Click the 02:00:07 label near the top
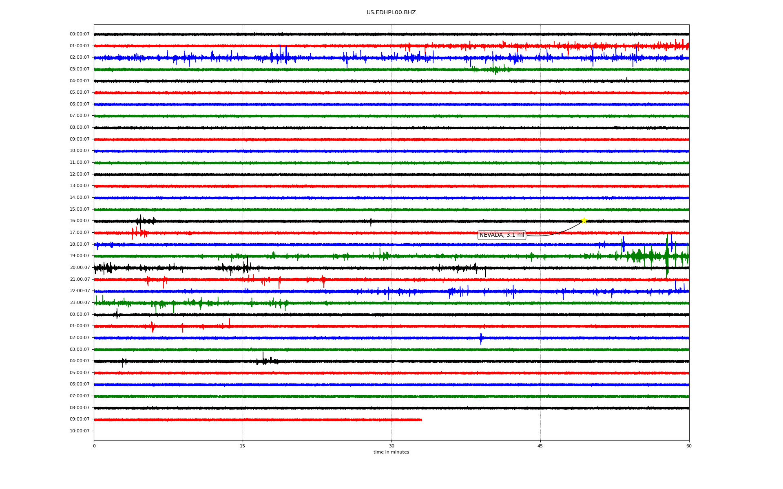783x489 pixels. tap(80, 57)
